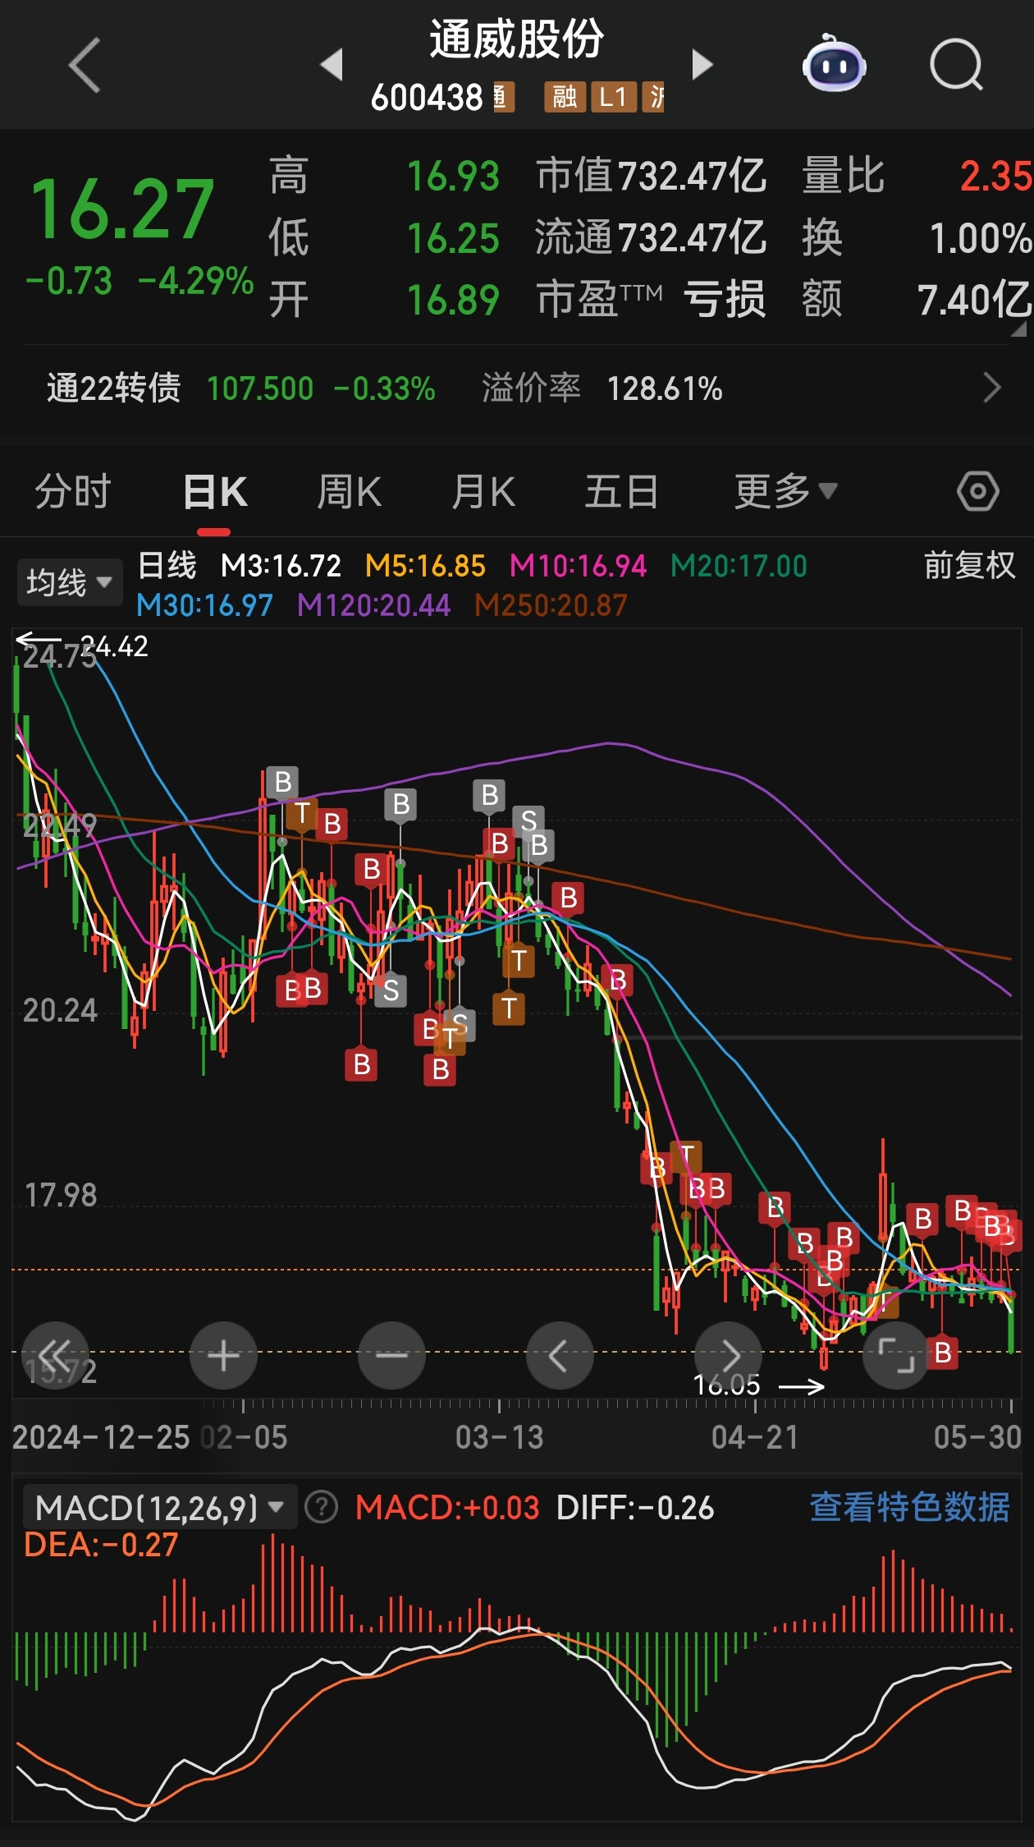Change the 前复权 adjustment setting
This screenshot has height=1847, width=1034.
(969, 566)
